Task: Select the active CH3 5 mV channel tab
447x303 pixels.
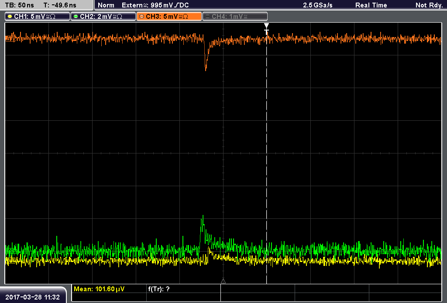Action: point(169,17)
